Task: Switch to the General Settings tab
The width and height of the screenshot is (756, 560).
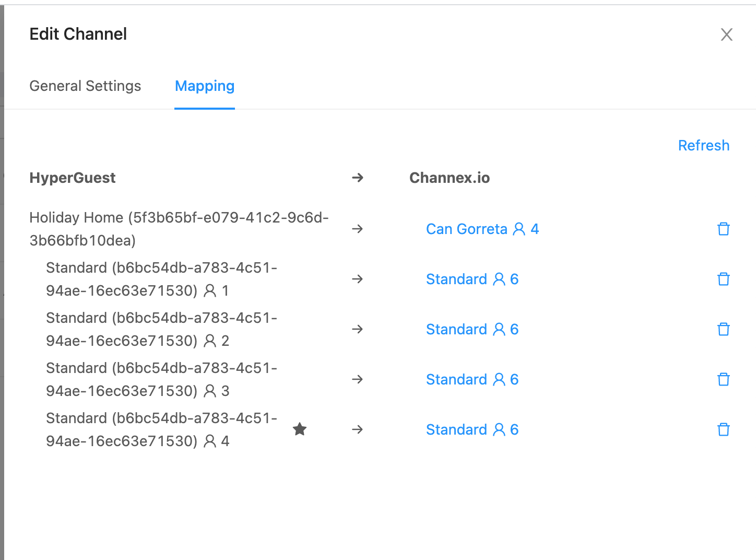Action: [85, 86]
